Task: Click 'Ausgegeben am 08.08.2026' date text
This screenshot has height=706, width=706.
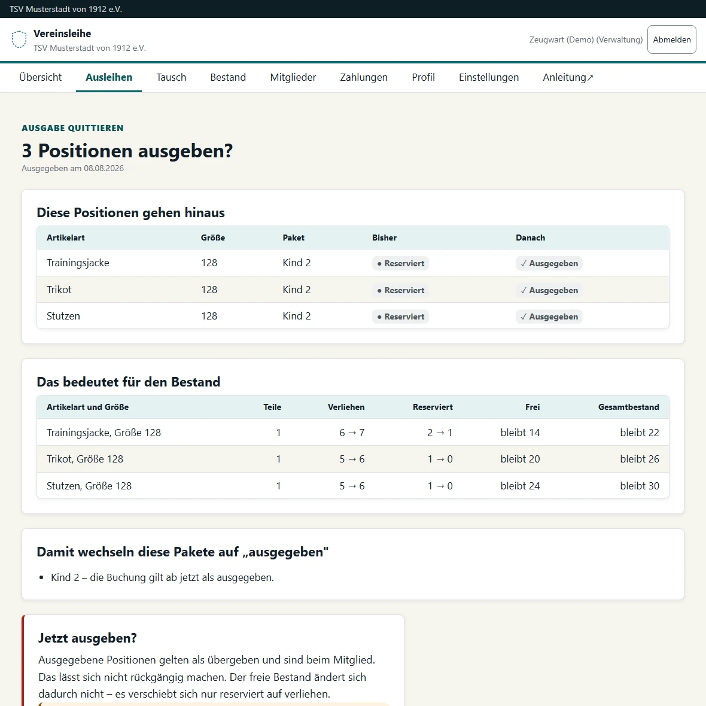Action: pos(72,168)
